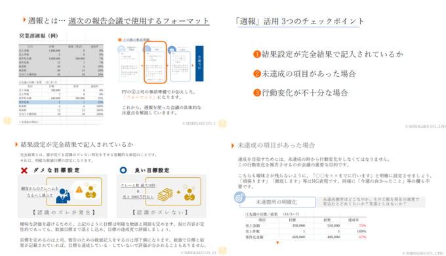Click the orange down arrow below the table
Viewport: 446px width, 256px height.
tap(277, 243)
